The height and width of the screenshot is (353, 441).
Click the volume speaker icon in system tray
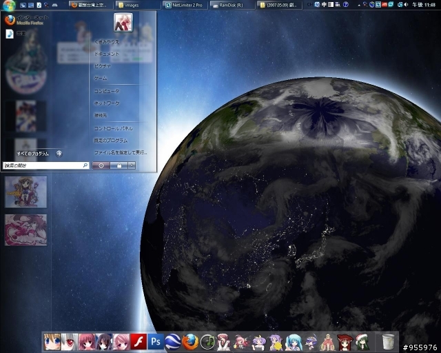pyautogui.click(x=404, y=4)
